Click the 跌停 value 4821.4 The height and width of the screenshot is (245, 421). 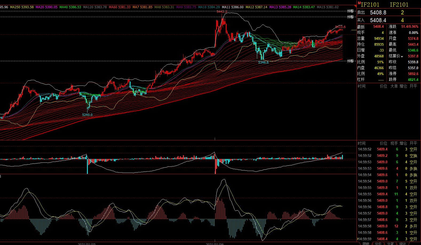pos(413,80)
